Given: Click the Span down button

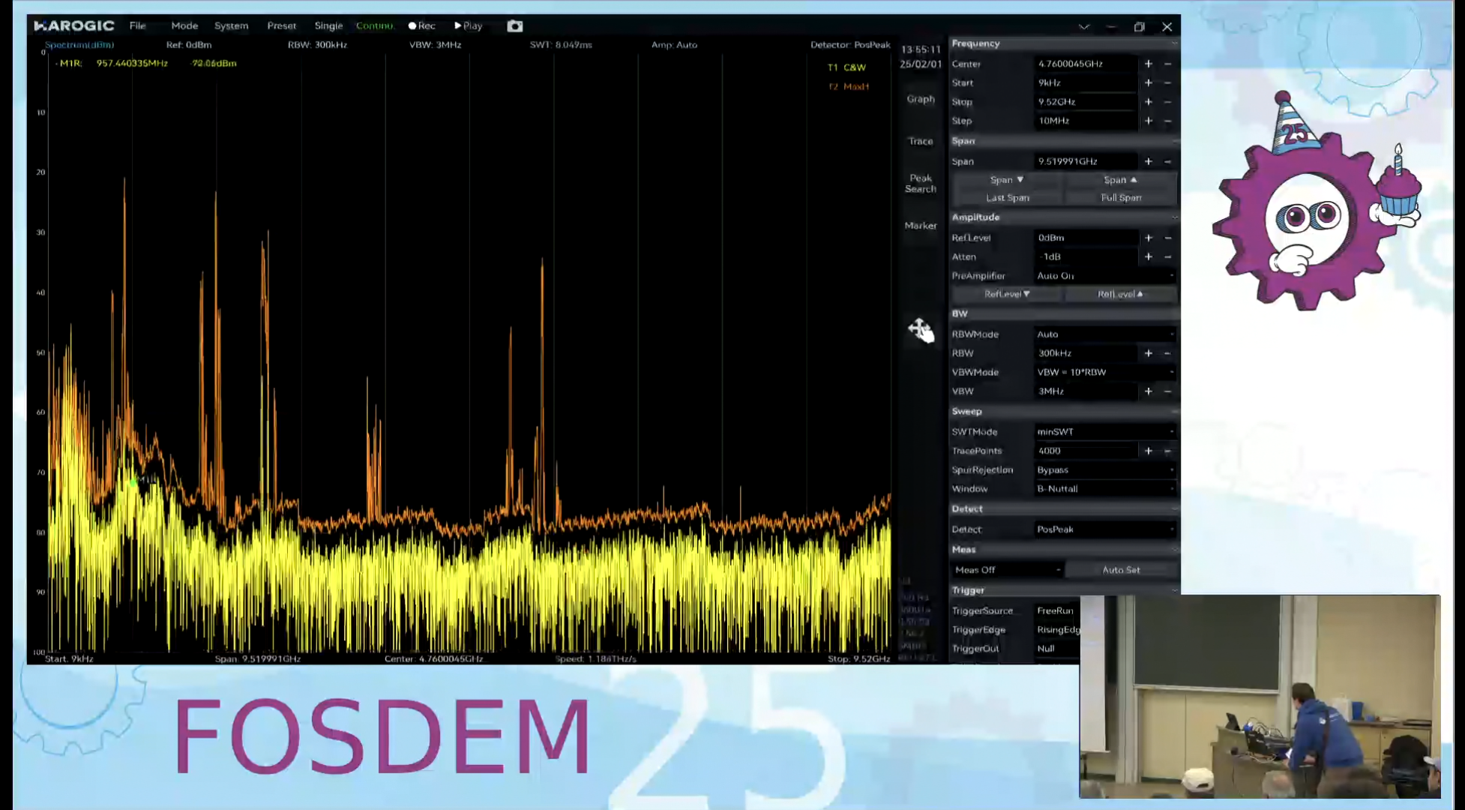Looking at the screenshot, I should [x=1007, y=180].
